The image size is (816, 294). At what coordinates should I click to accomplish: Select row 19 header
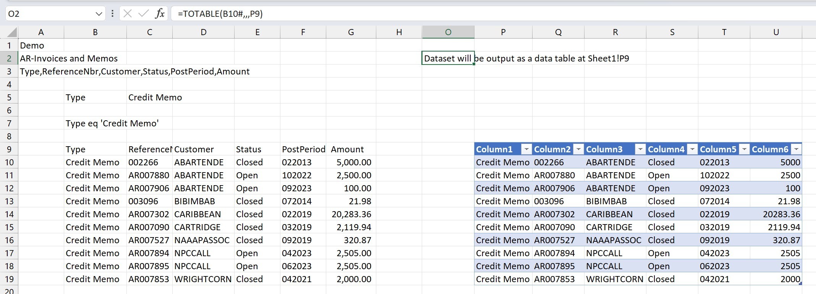[x=9, y=279]
